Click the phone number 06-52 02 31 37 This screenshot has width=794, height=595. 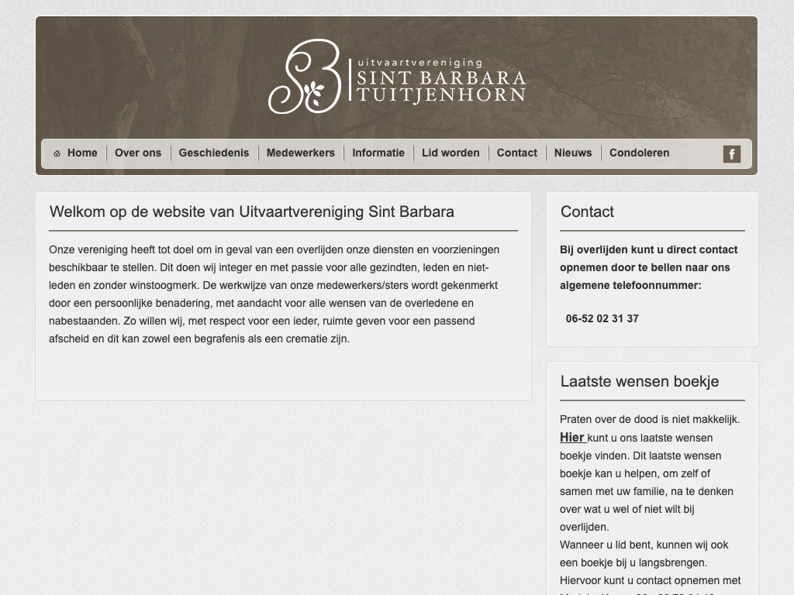602,318
